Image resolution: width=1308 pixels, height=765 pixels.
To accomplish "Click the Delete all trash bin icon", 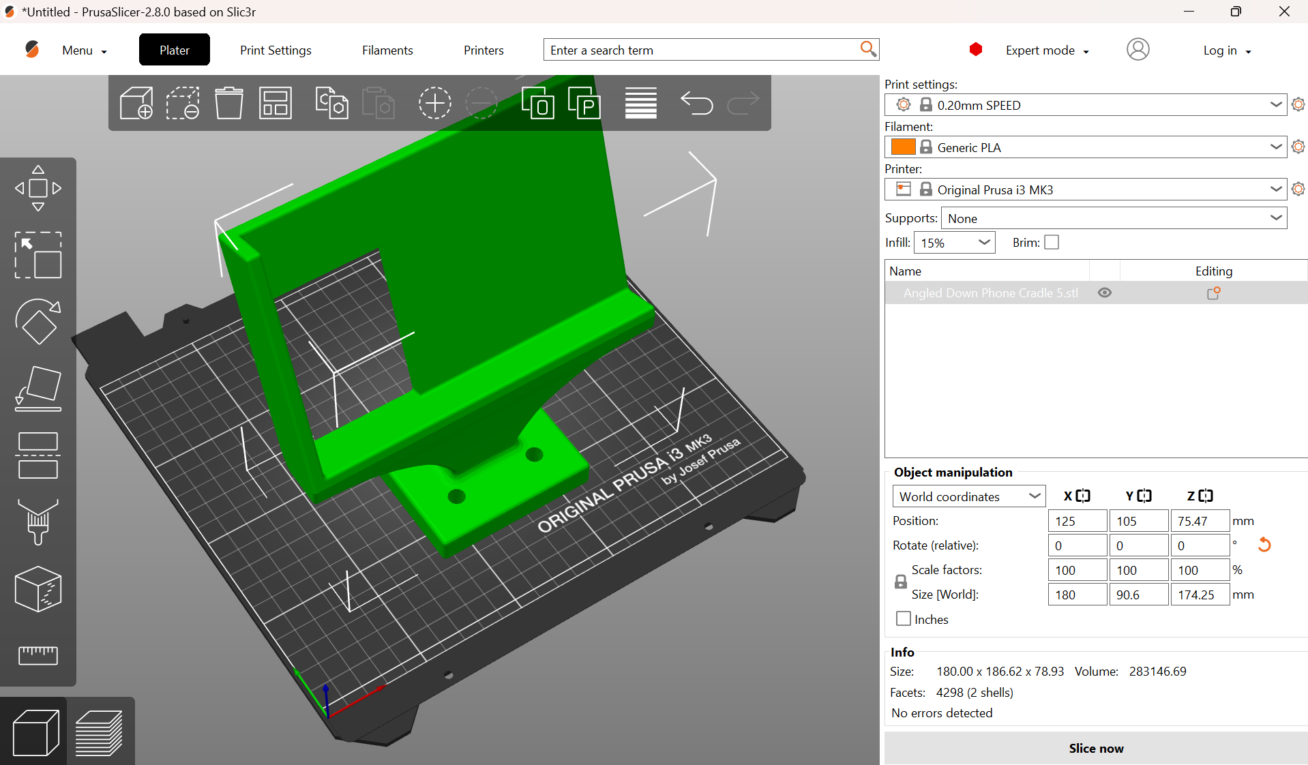I will [228, 103].
